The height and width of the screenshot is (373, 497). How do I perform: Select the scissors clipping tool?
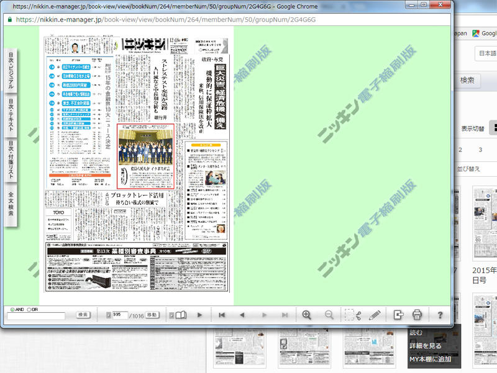pyautogui.click(x=353, y=315)
